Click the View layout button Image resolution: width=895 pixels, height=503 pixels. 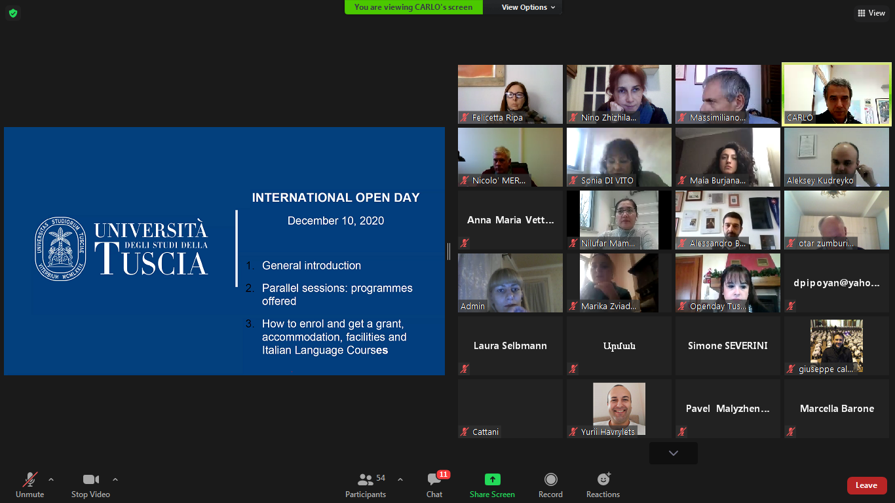pos(871,13)
